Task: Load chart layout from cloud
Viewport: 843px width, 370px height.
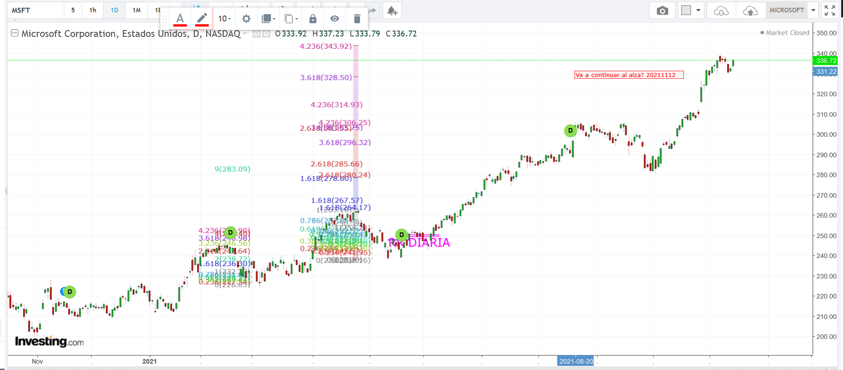Action: (x=721, y=10)
